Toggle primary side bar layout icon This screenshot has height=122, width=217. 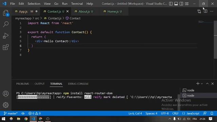click(171, 4)
